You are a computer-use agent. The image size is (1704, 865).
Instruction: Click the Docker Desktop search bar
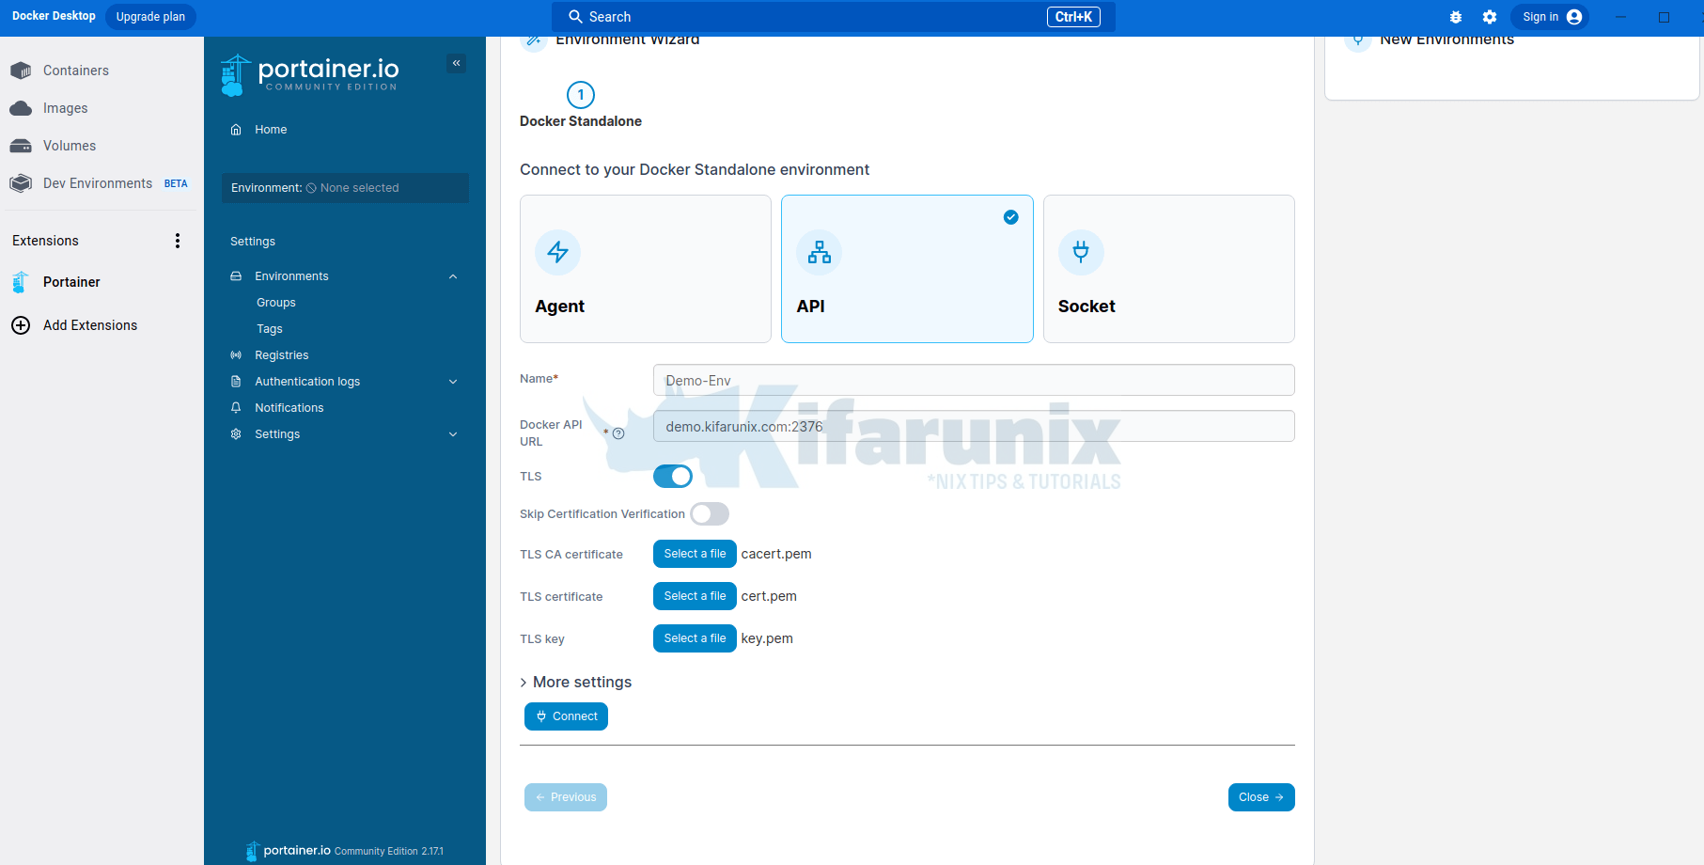tap(834, 17)
